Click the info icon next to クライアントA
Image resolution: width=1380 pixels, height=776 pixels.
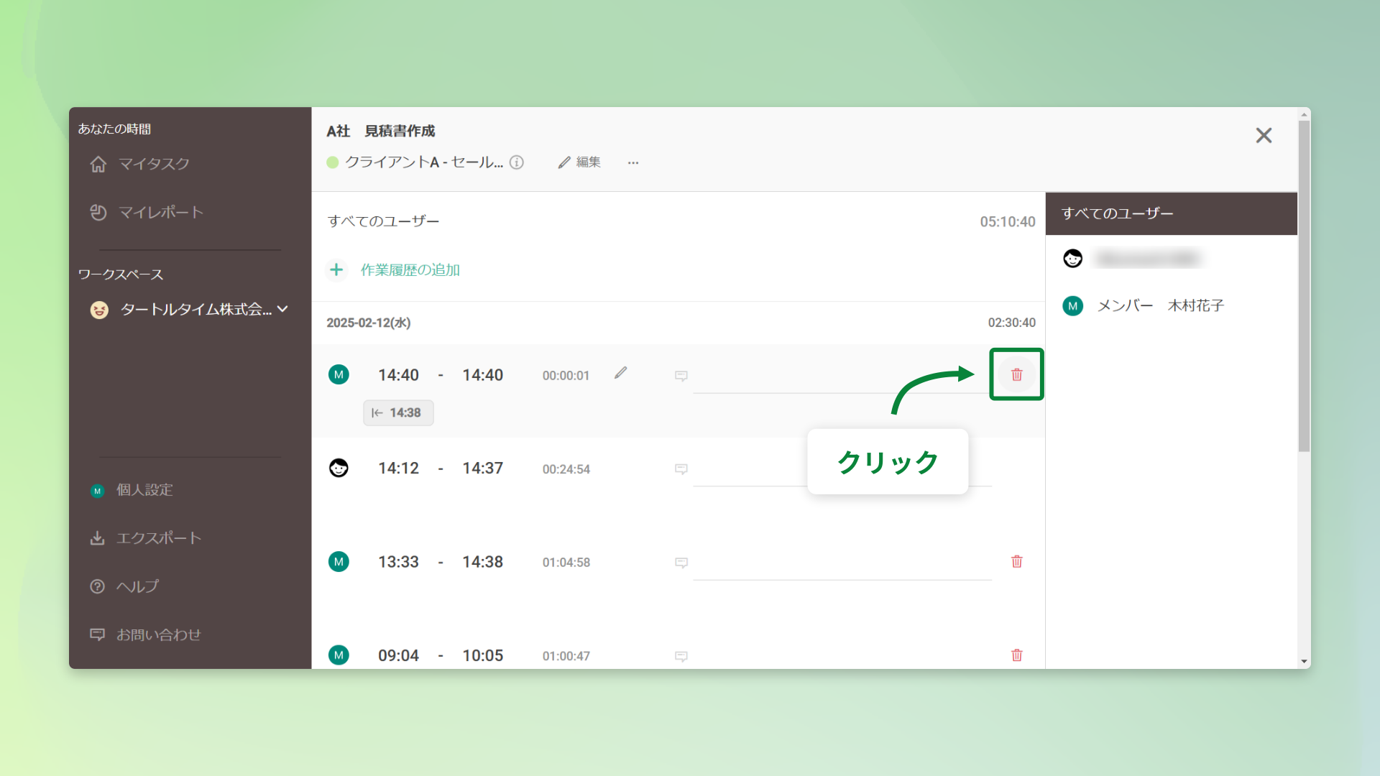click(x=517, y=162)
